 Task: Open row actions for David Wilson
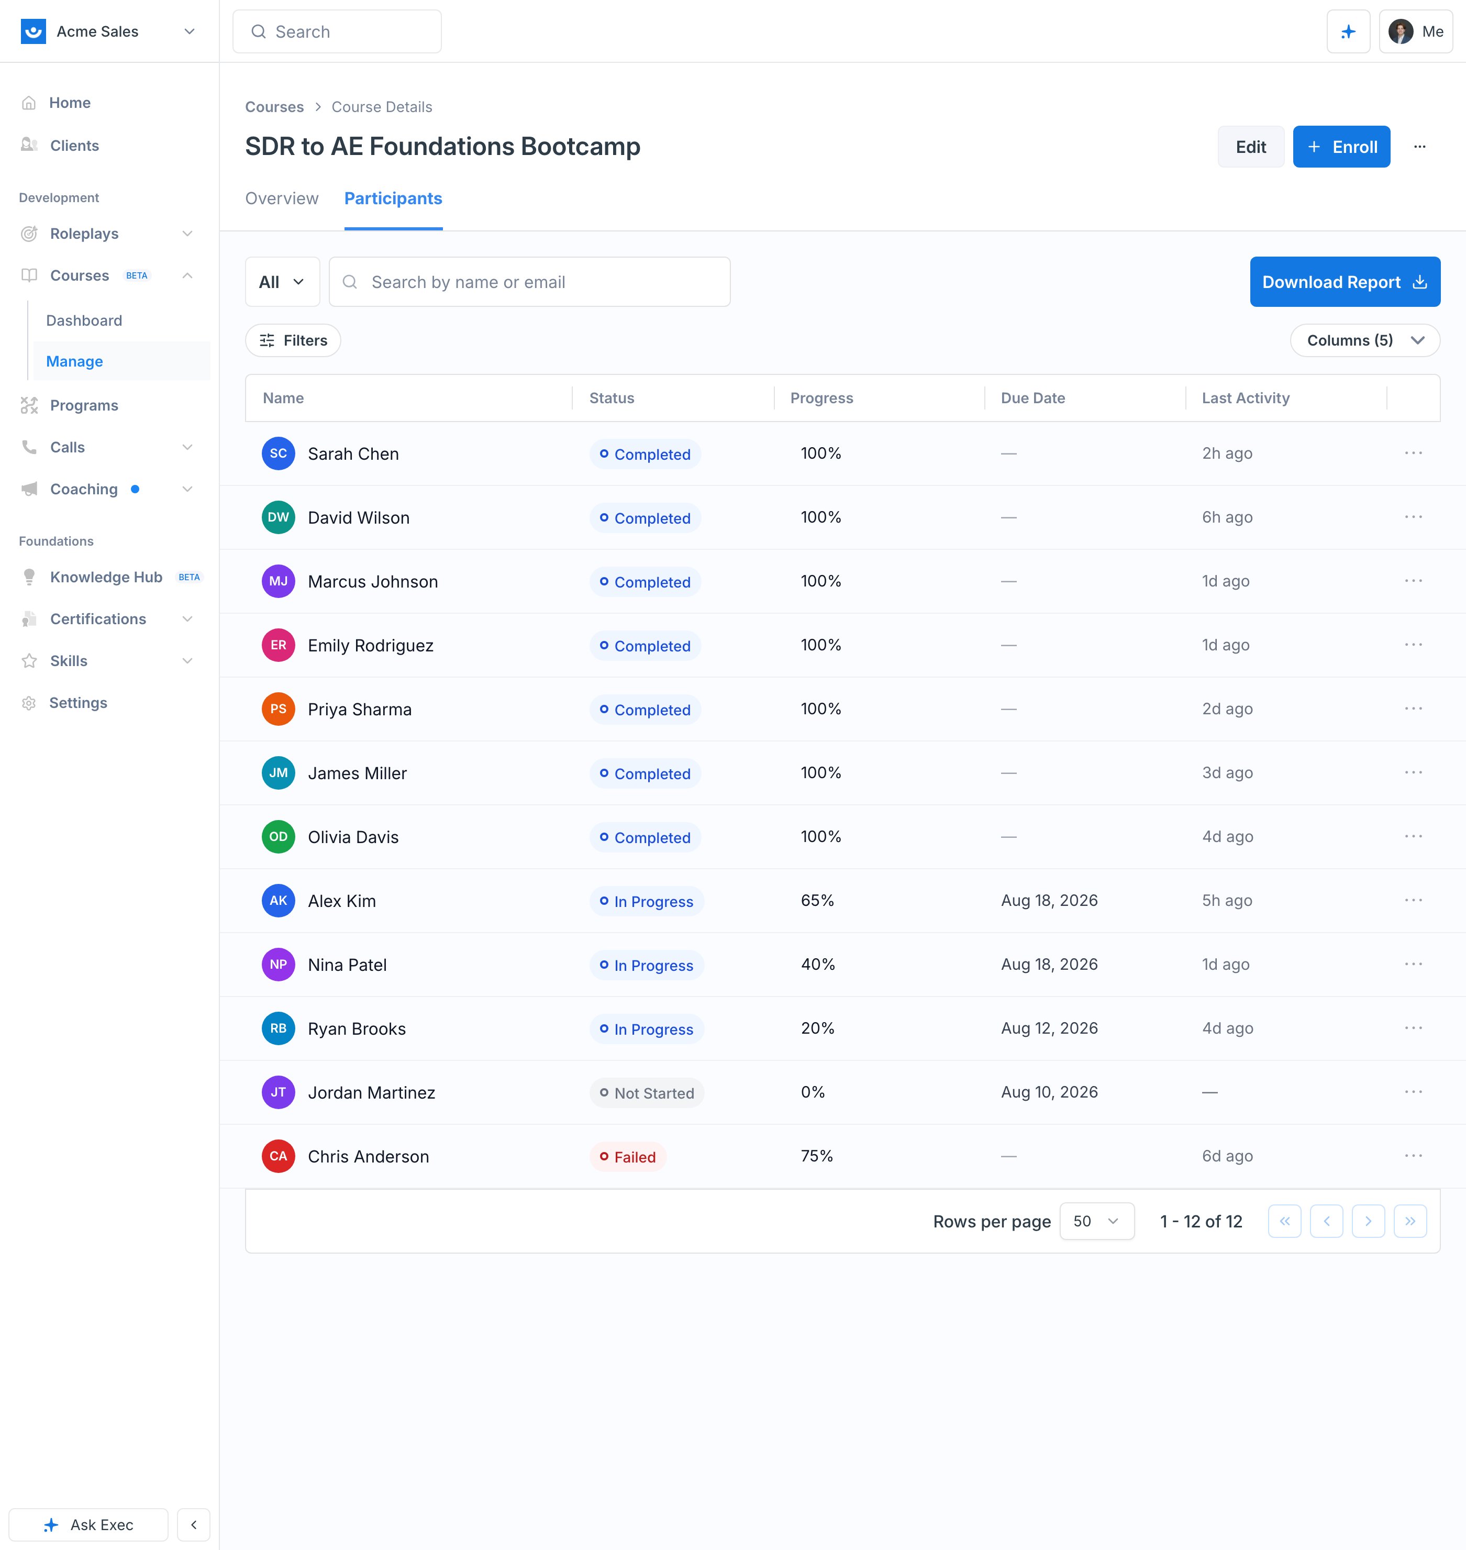(x=1413, y=517)
